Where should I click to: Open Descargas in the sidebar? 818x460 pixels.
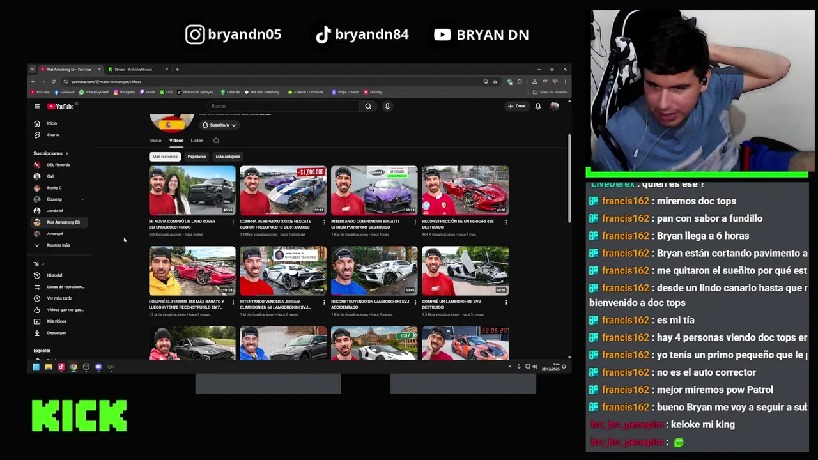(x=56, y=333)
